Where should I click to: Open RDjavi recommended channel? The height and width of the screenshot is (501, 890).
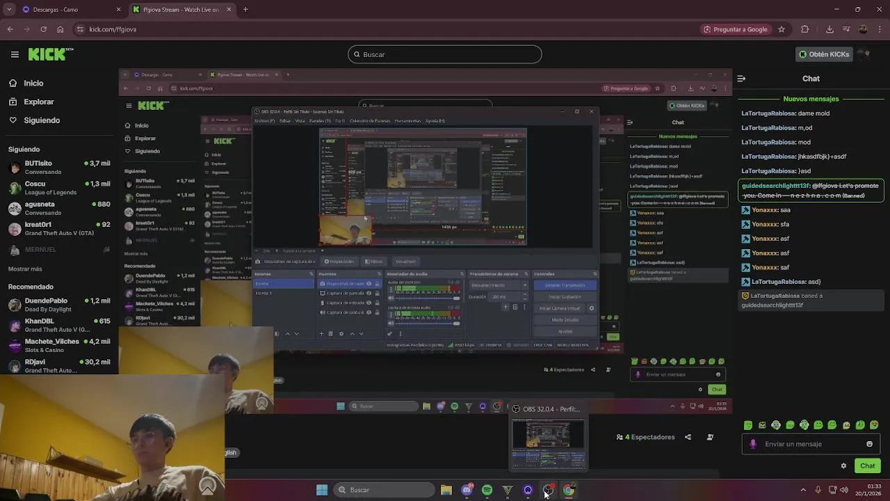click(x=59, y=366)
